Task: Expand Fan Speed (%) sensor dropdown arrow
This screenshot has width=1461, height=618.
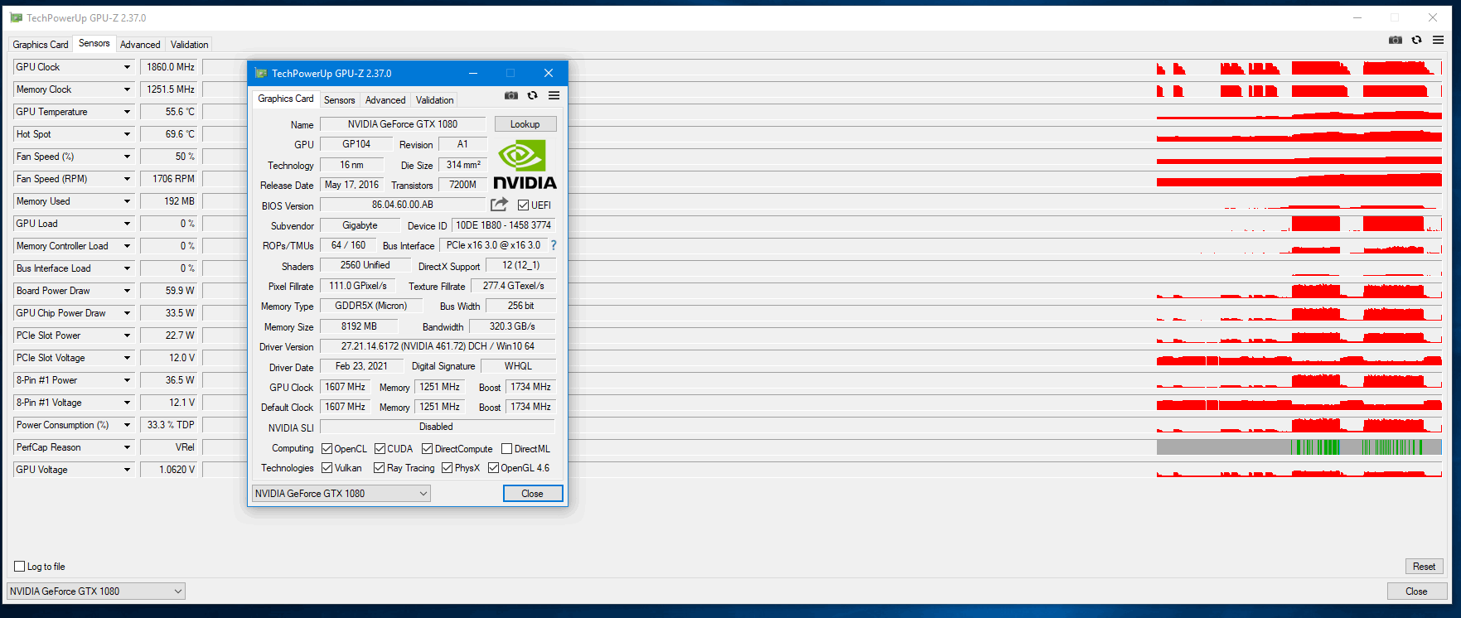Action: point(127,157)
